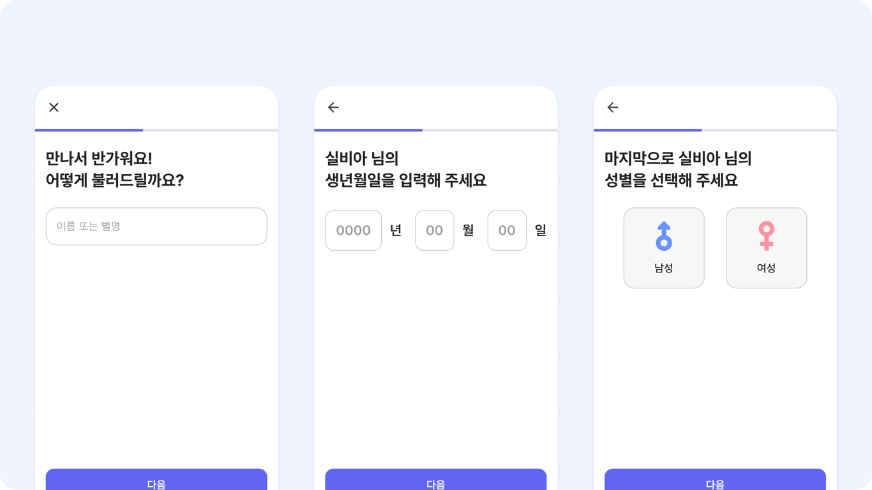
Task: Click the pink female symbol icon
Action: pos(767,235)
